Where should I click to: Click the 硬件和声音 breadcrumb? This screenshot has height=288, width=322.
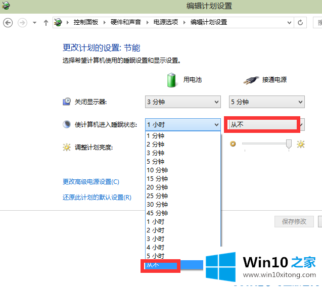click(x=126, y=22)
